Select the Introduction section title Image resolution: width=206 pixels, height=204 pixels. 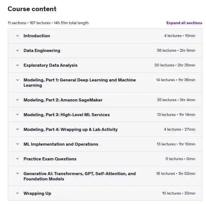point(37,36)
